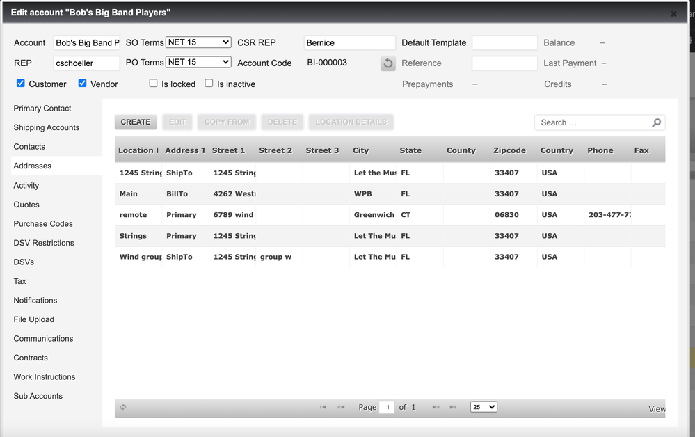
Task: Open the File Upload section
Action: click(x=33, y=319)
